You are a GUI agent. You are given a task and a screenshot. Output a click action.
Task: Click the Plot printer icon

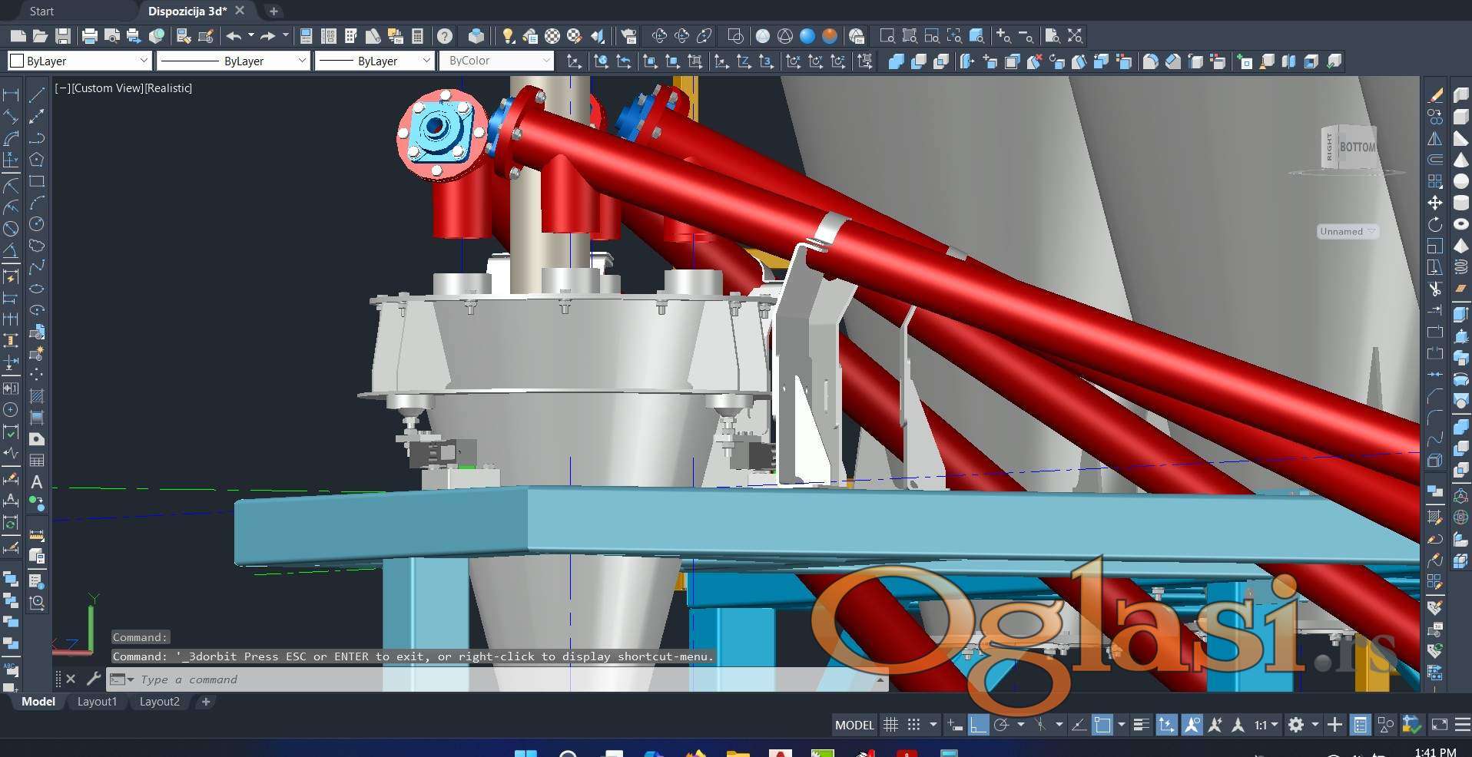tap(89, 36)
